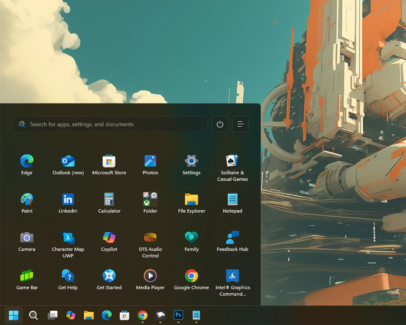Open Intel Graphics Command Center
This screenshot has height=325, width=406.
click(x=232, y=282)
